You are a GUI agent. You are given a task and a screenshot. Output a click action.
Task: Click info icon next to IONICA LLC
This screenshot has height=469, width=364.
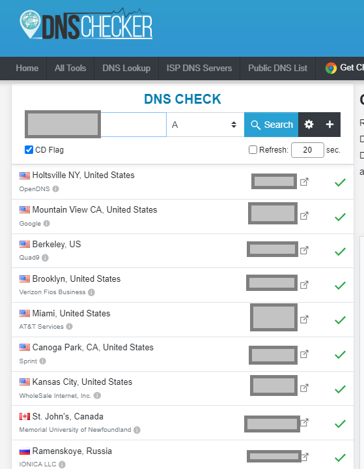62,464
